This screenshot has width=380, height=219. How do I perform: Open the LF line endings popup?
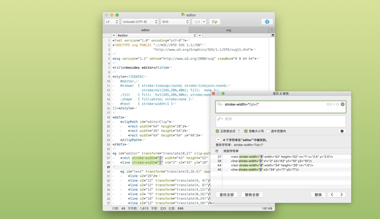click(112, 22)
